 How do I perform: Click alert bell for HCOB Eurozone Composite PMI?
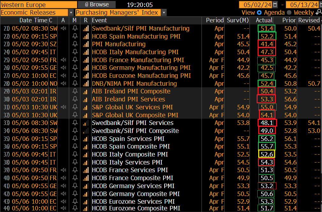click(75, 208)
